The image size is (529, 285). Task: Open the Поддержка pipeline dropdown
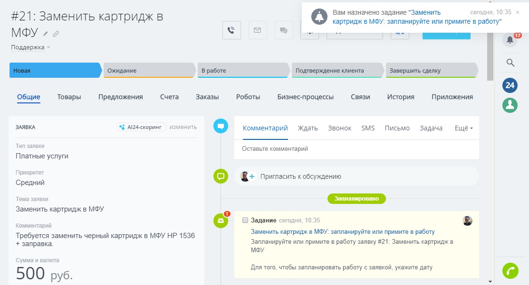click(30, 47)
